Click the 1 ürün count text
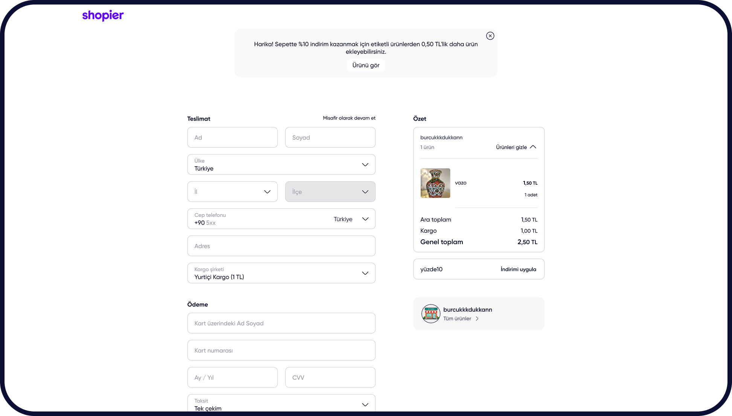 (x=427, y=147)
